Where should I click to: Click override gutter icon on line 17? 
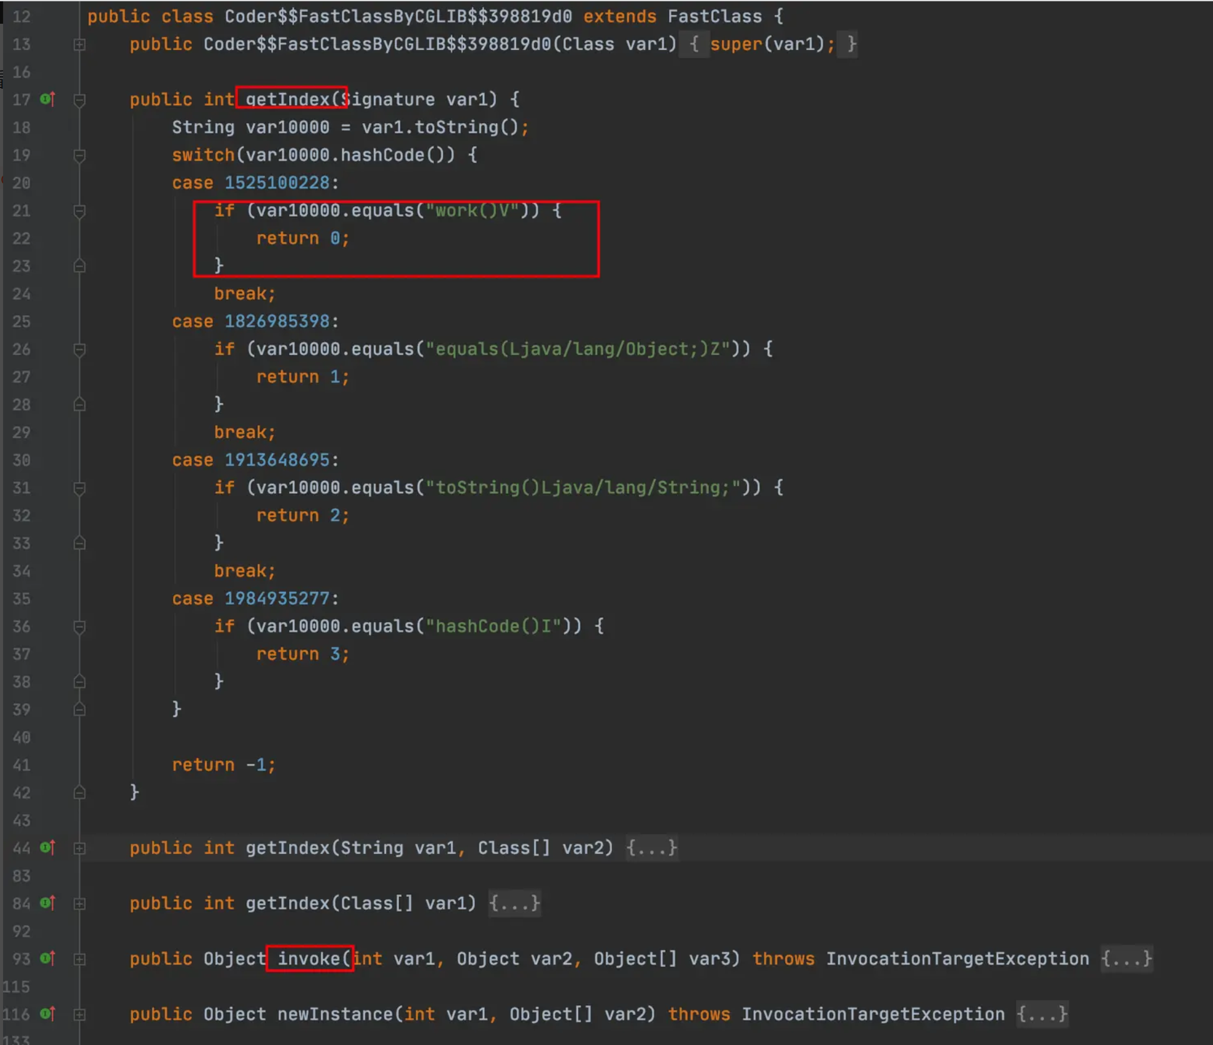(x=47, y=99)
